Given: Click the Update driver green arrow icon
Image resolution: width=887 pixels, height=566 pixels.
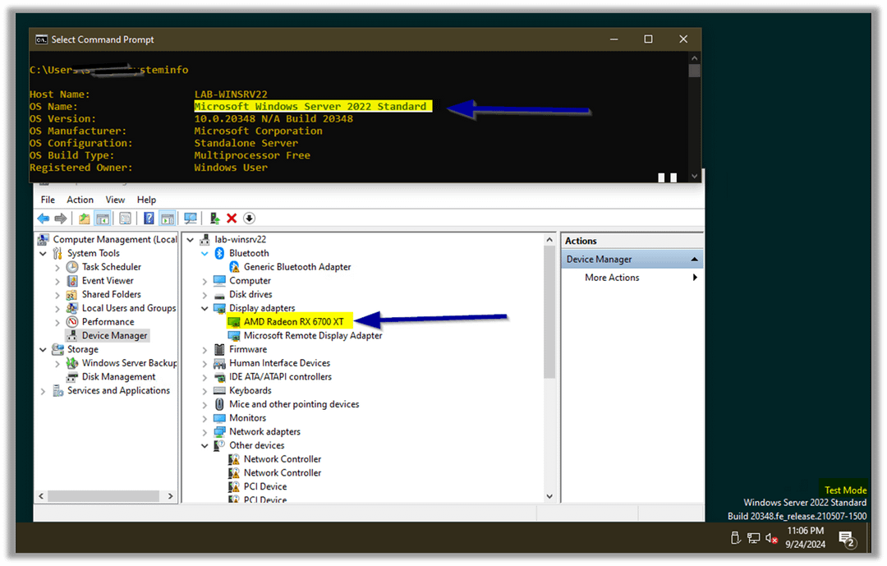Looking at the screenshot, I should pyautogui.click(x=214, y=219).
